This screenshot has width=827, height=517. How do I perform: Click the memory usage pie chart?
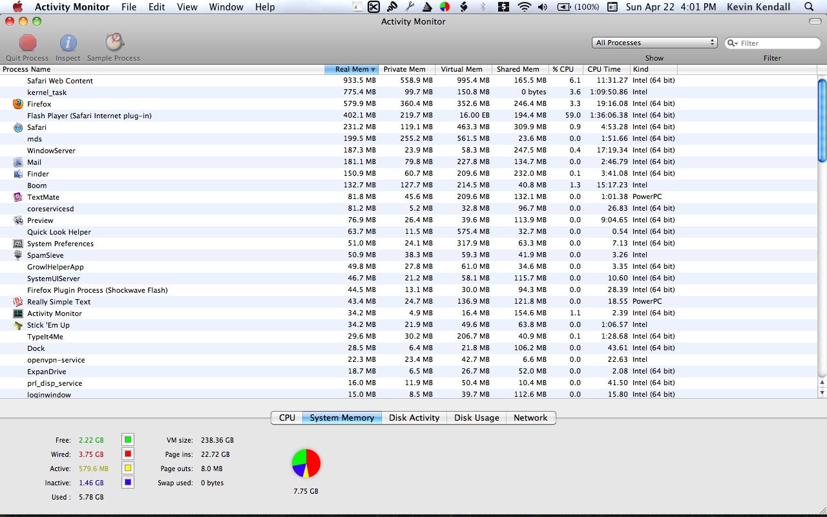click(306, 463)
